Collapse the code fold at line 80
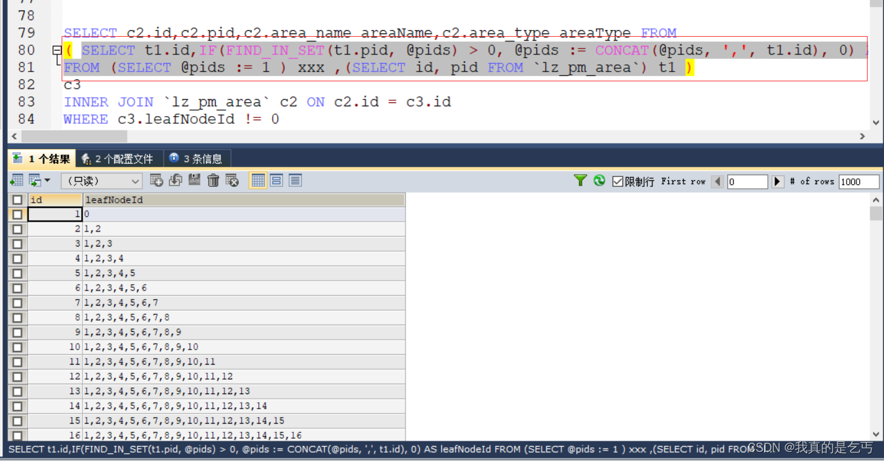 [x=57, y=50]
